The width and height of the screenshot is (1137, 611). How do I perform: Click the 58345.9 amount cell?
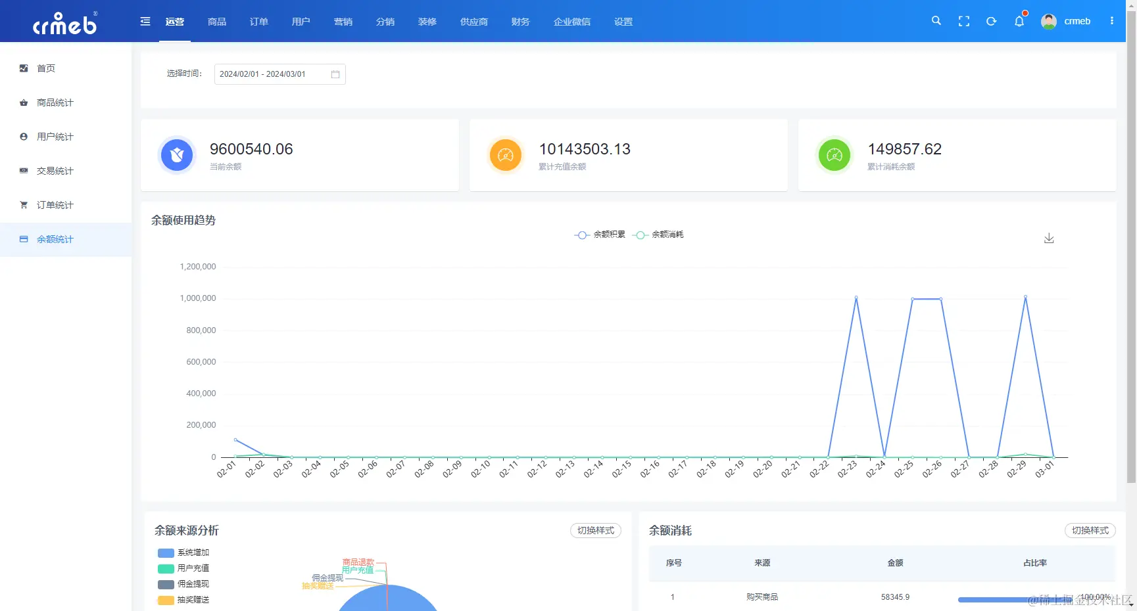click(x=895, y=597)
